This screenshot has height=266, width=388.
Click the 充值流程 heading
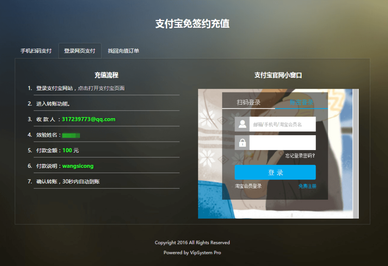click(106, 75)
